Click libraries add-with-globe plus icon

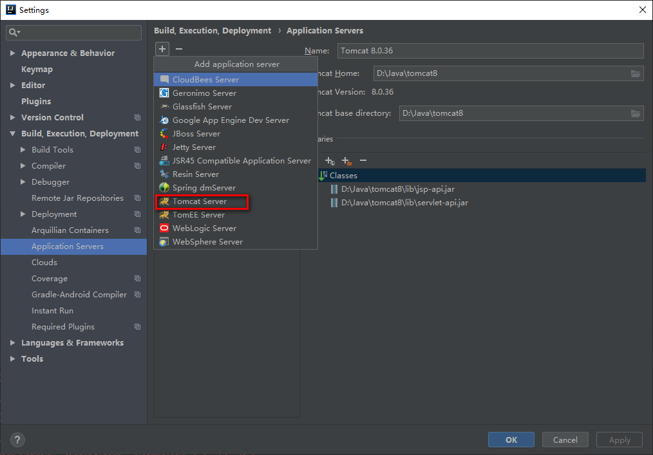point(330,161)
